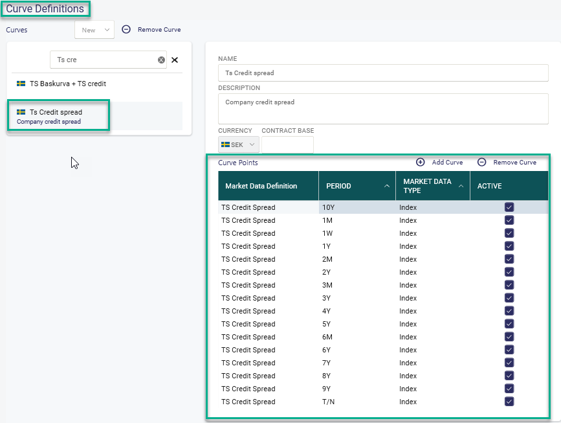The width and height of the screenshot is (561, 423).
Task: Click the Swedish flag on TS Baskurva item
Action: [x=21, y=84]
